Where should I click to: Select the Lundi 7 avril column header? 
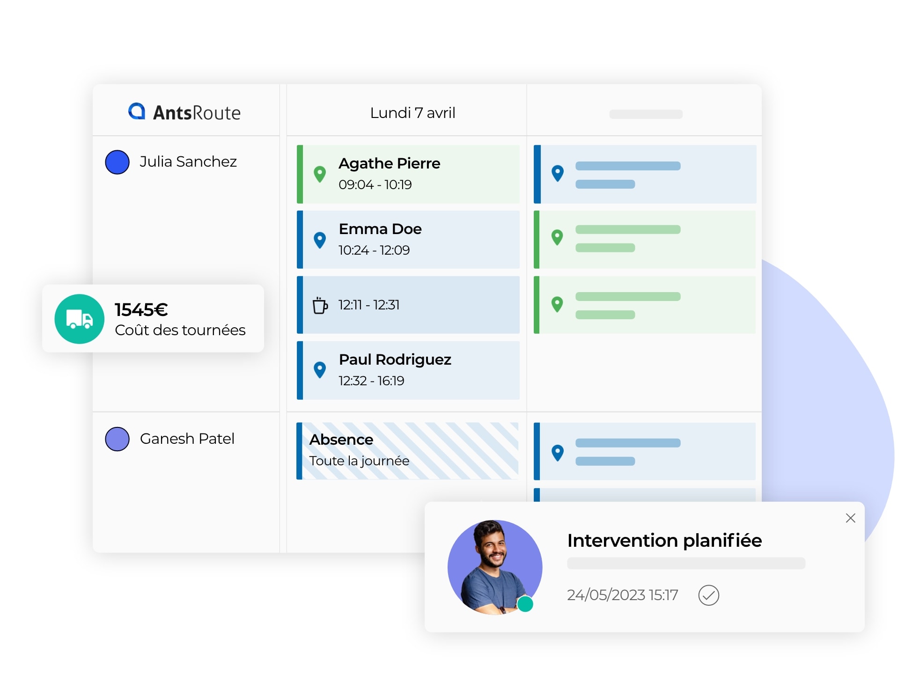tap(412, 113)
